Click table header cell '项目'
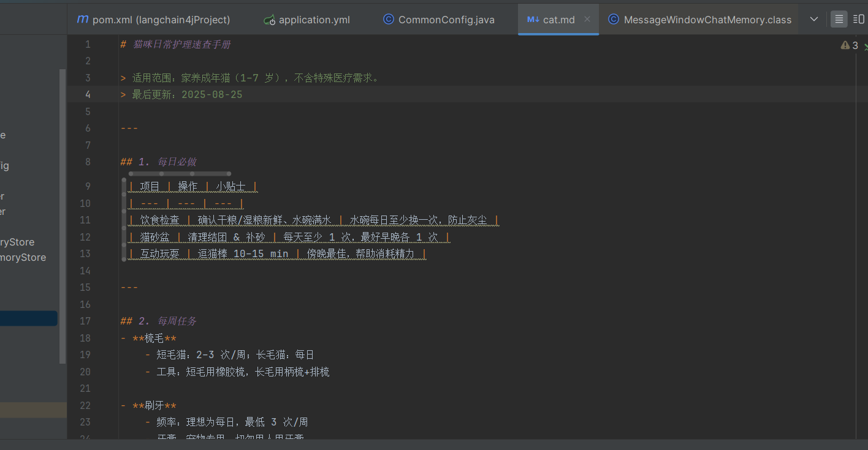 [150, 187]
